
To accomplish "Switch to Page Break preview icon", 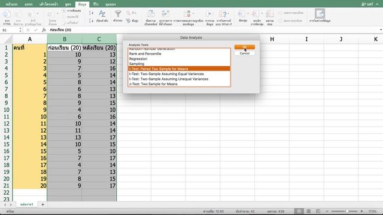I will point(318,211).
